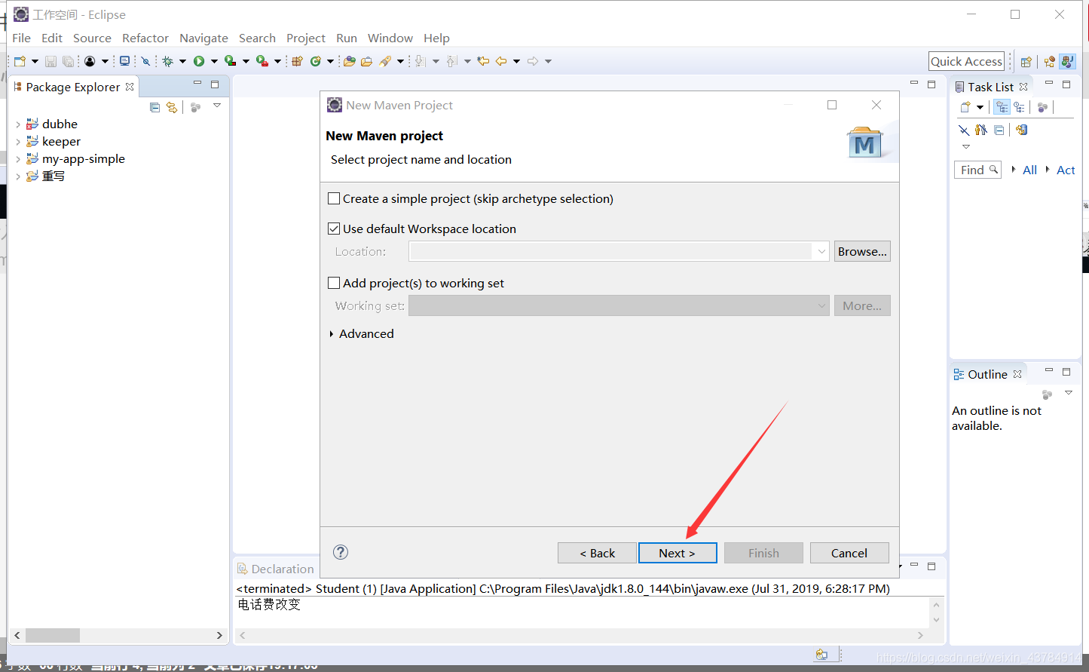Open the Debug button dropdown arrow
The width and height of the screenshot is (1089, 672).
tap(182, 61)
